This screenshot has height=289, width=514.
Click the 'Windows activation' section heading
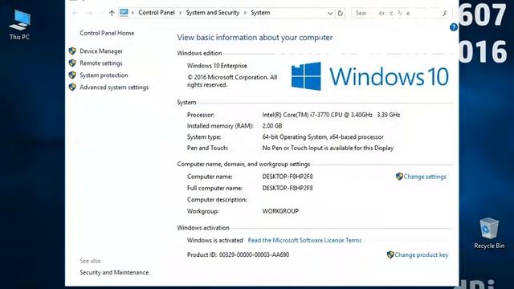click(203, 228)
